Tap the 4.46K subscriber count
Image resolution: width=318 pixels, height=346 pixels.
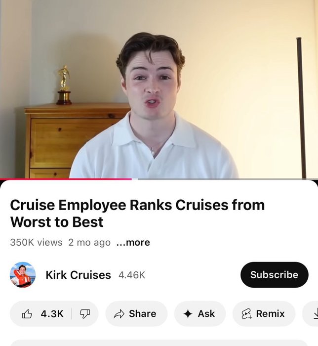click(x=132, y=275)
